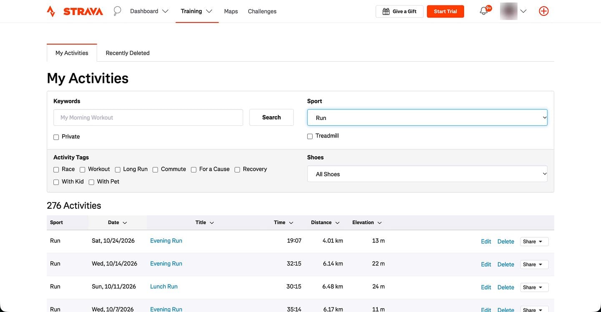
Task: Open the Dashboard menu
Action: (149, 11)
